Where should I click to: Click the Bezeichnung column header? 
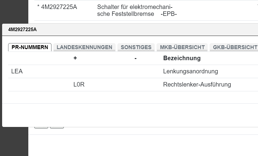182,58
